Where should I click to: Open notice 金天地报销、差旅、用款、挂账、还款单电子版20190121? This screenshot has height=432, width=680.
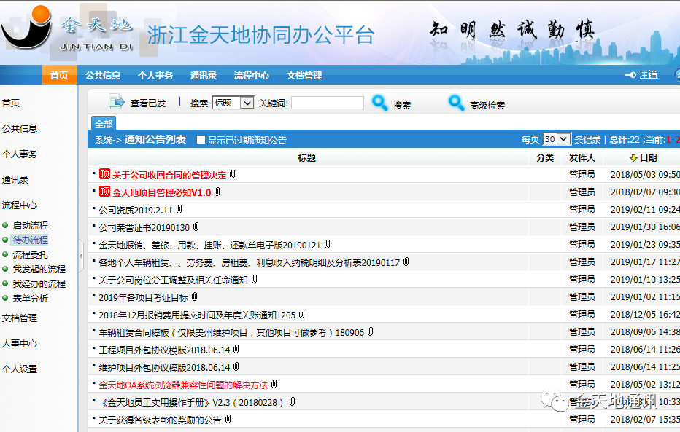[x=209, y=245]
